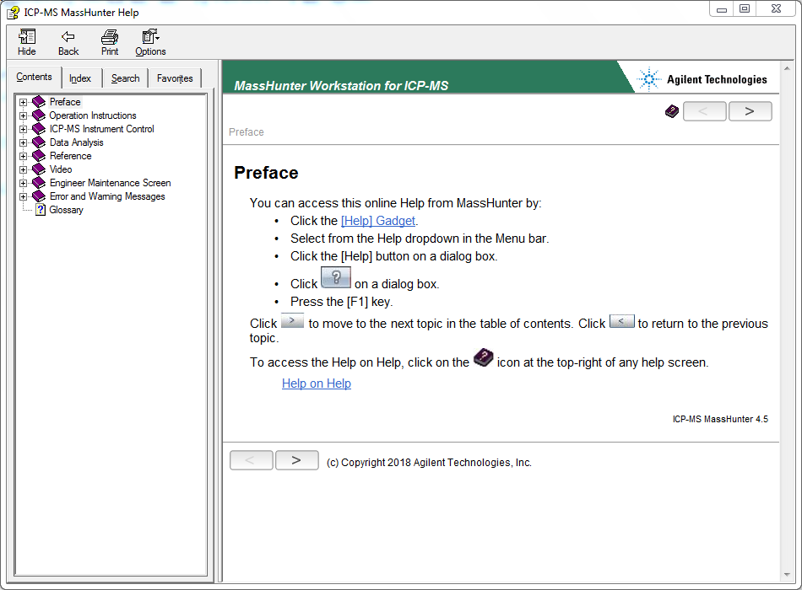Click the question mark dialog button image
Image resolution: width=802 pixels, height=590 pixels.
(335, 277)
